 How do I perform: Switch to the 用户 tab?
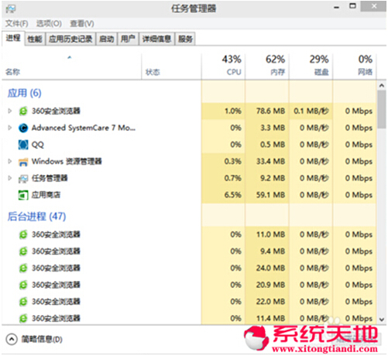[x=128, y=39]
